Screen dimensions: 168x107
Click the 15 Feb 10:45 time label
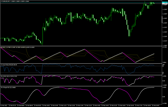point(55,105)
